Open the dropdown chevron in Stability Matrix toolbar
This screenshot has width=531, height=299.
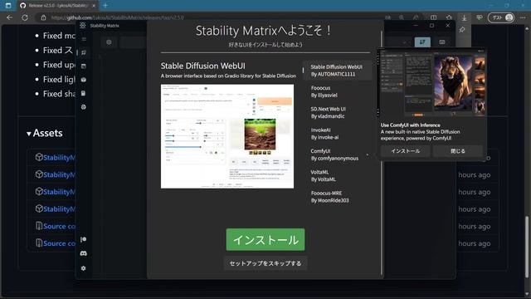tap(404, 42)
